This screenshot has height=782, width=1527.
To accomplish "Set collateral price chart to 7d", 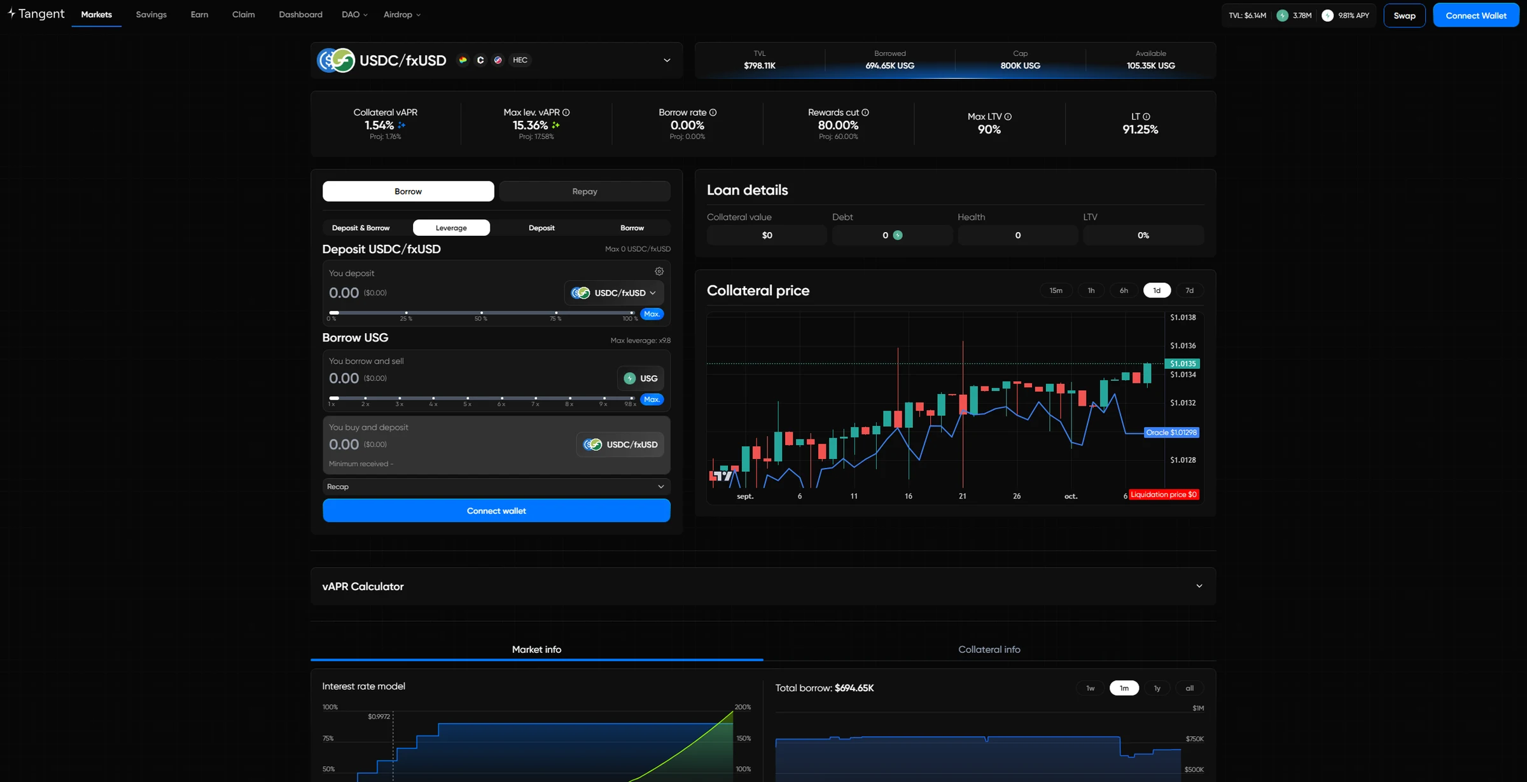I will pos(1189,291).
